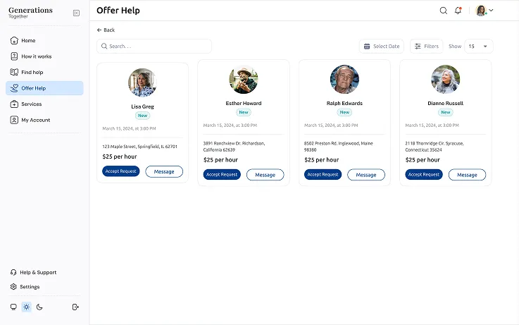519x325 pixels.
Task: Click the calendar icon in Select Date
Action: point(367,47)
